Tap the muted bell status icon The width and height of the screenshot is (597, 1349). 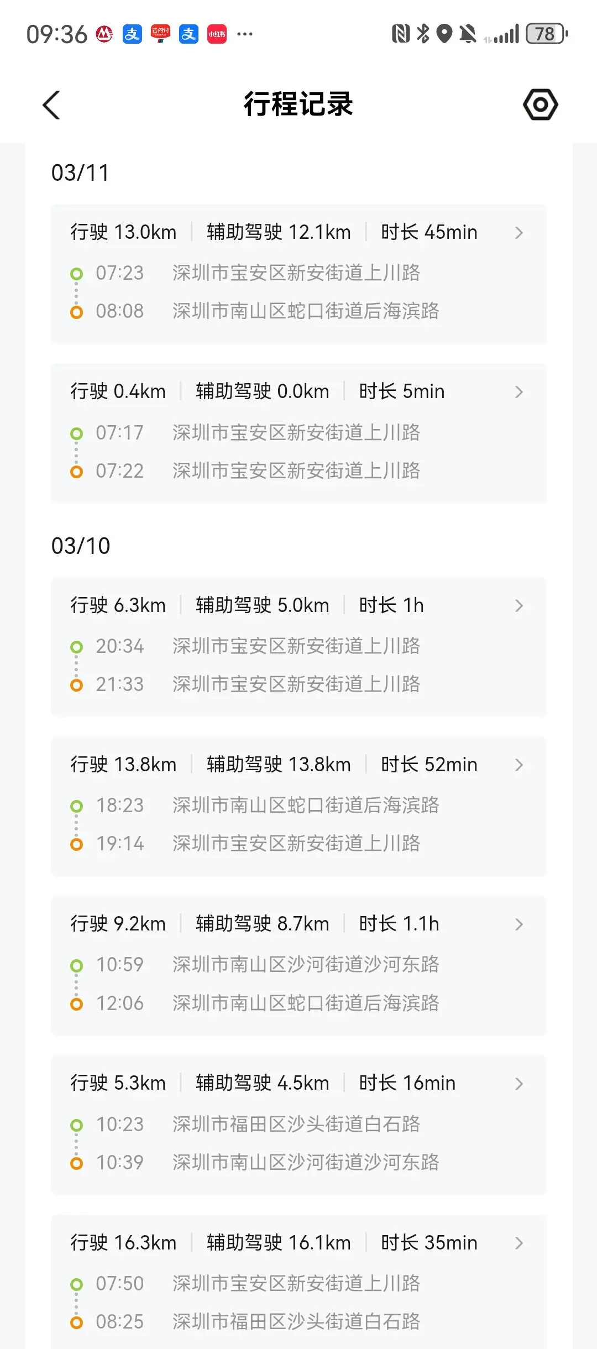coord(468,34)
